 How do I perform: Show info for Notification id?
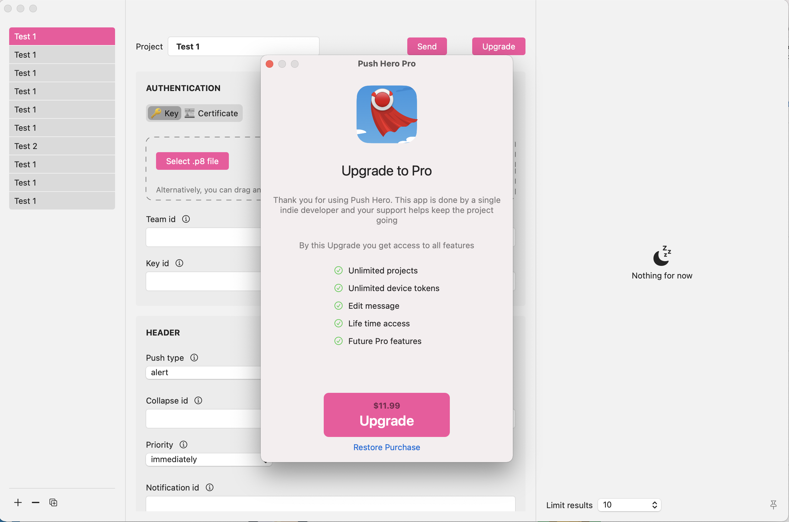(210, 487)
